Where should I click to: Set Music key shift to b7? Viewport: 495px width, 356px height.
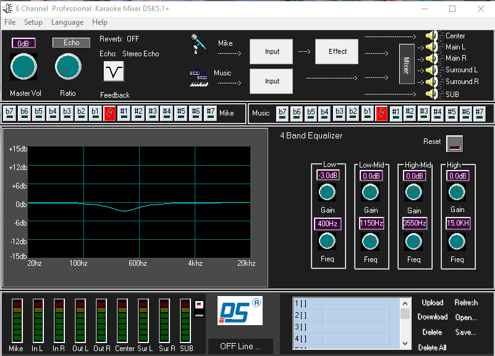[282, 114]
